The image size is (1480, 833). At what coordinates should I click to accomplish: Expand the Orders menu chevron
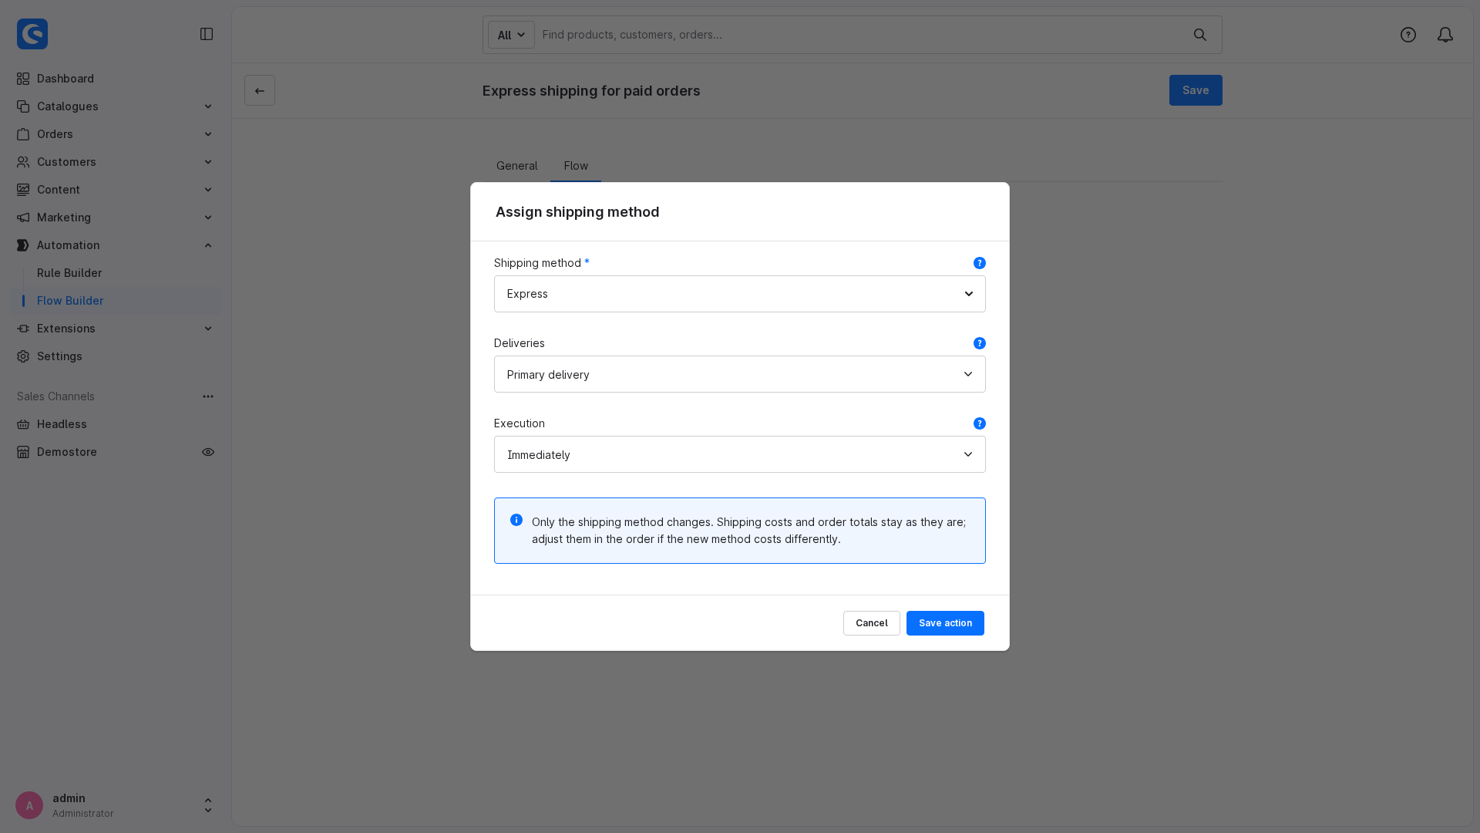pos(208,134)
